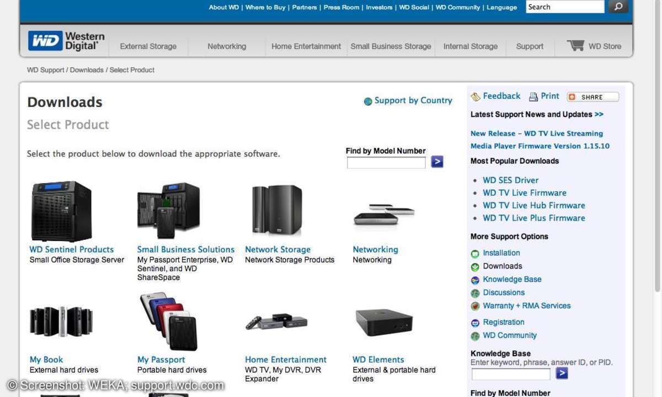Submit the Find by Model Number arrow button
Image resolution: width=662 pixels, height=397 pixels.
click(x=437, y=162)
